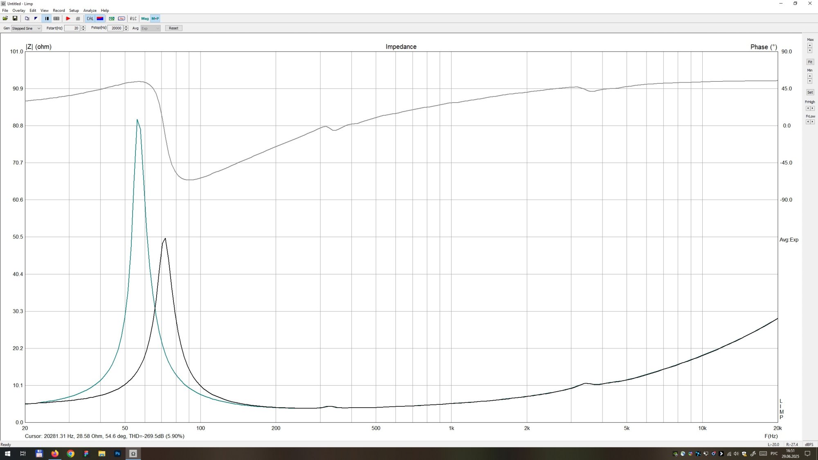This screenshot has height=460, width=818.
Task: Toggle the M+P magnitude and phase view
Action: (x=155, y=18)
